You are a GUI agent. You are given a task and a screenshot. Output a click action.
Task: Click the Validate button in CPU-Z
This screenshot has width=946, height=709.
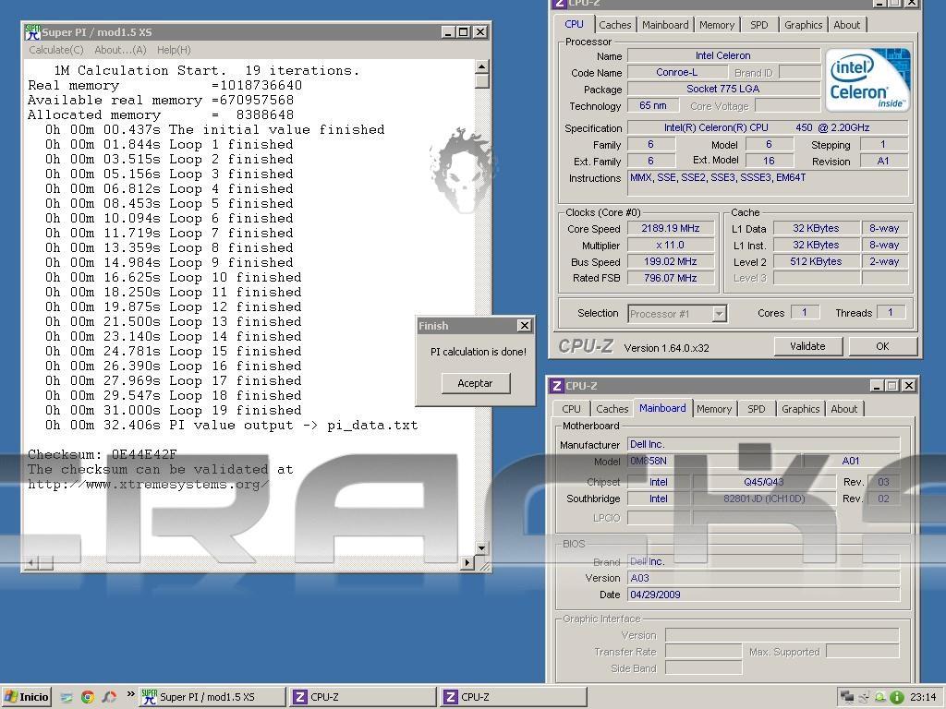807,346
